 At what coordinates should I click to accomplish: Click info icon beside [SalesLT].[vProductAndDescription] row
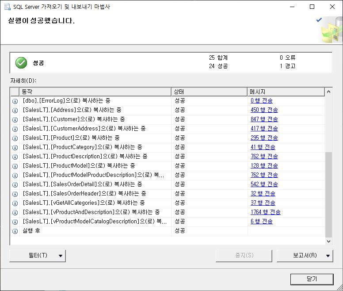coord(15,213)
